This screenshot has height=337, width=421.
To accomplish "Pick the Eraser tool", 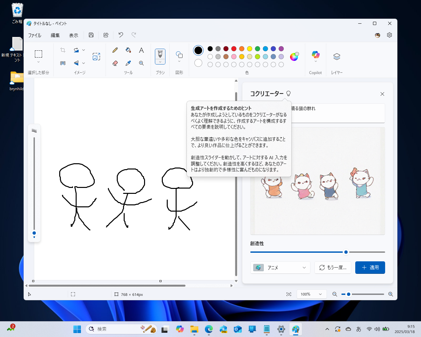I will coord(115,63).
